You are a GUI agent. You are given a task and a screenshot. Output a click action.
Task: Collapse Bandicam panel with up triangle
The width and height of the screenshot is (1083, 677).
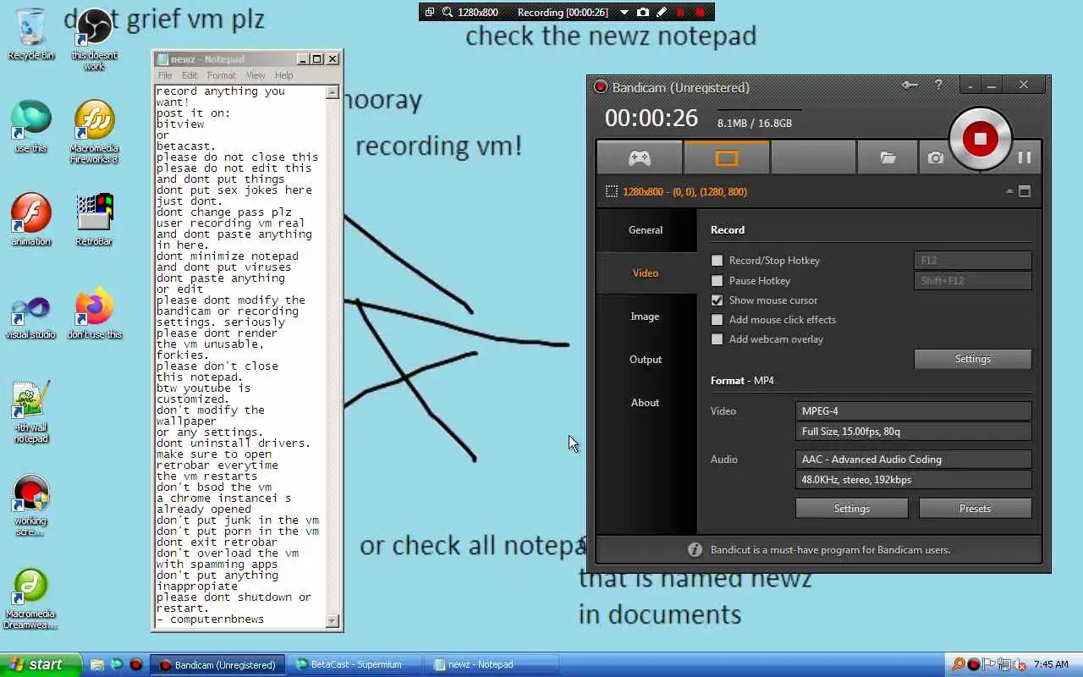pyautogui.click(x=1009, y=191)
